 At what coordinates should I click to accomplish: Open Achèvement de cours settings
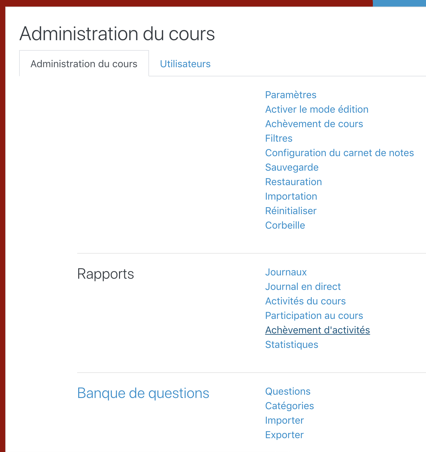314,124
